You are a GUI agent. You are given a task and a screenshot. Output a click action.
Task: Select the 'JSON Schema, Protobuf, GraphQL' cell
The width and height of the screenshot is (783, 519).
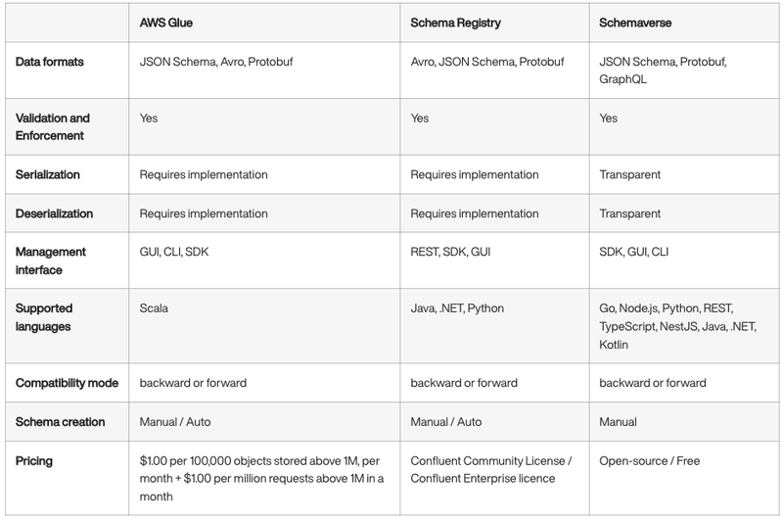click(x=663, y=71)
